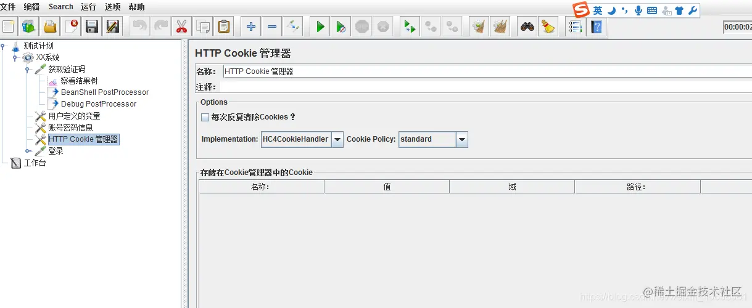The image size is (752, 308).
Task: Click Sogou IME microphone voice input icon
Action: 638,10
